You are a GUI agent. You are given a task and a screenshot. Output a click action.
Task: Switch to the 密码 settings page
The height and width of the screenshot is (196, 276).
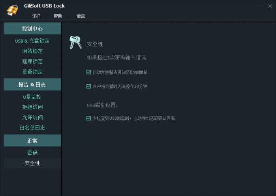point(32,153)
